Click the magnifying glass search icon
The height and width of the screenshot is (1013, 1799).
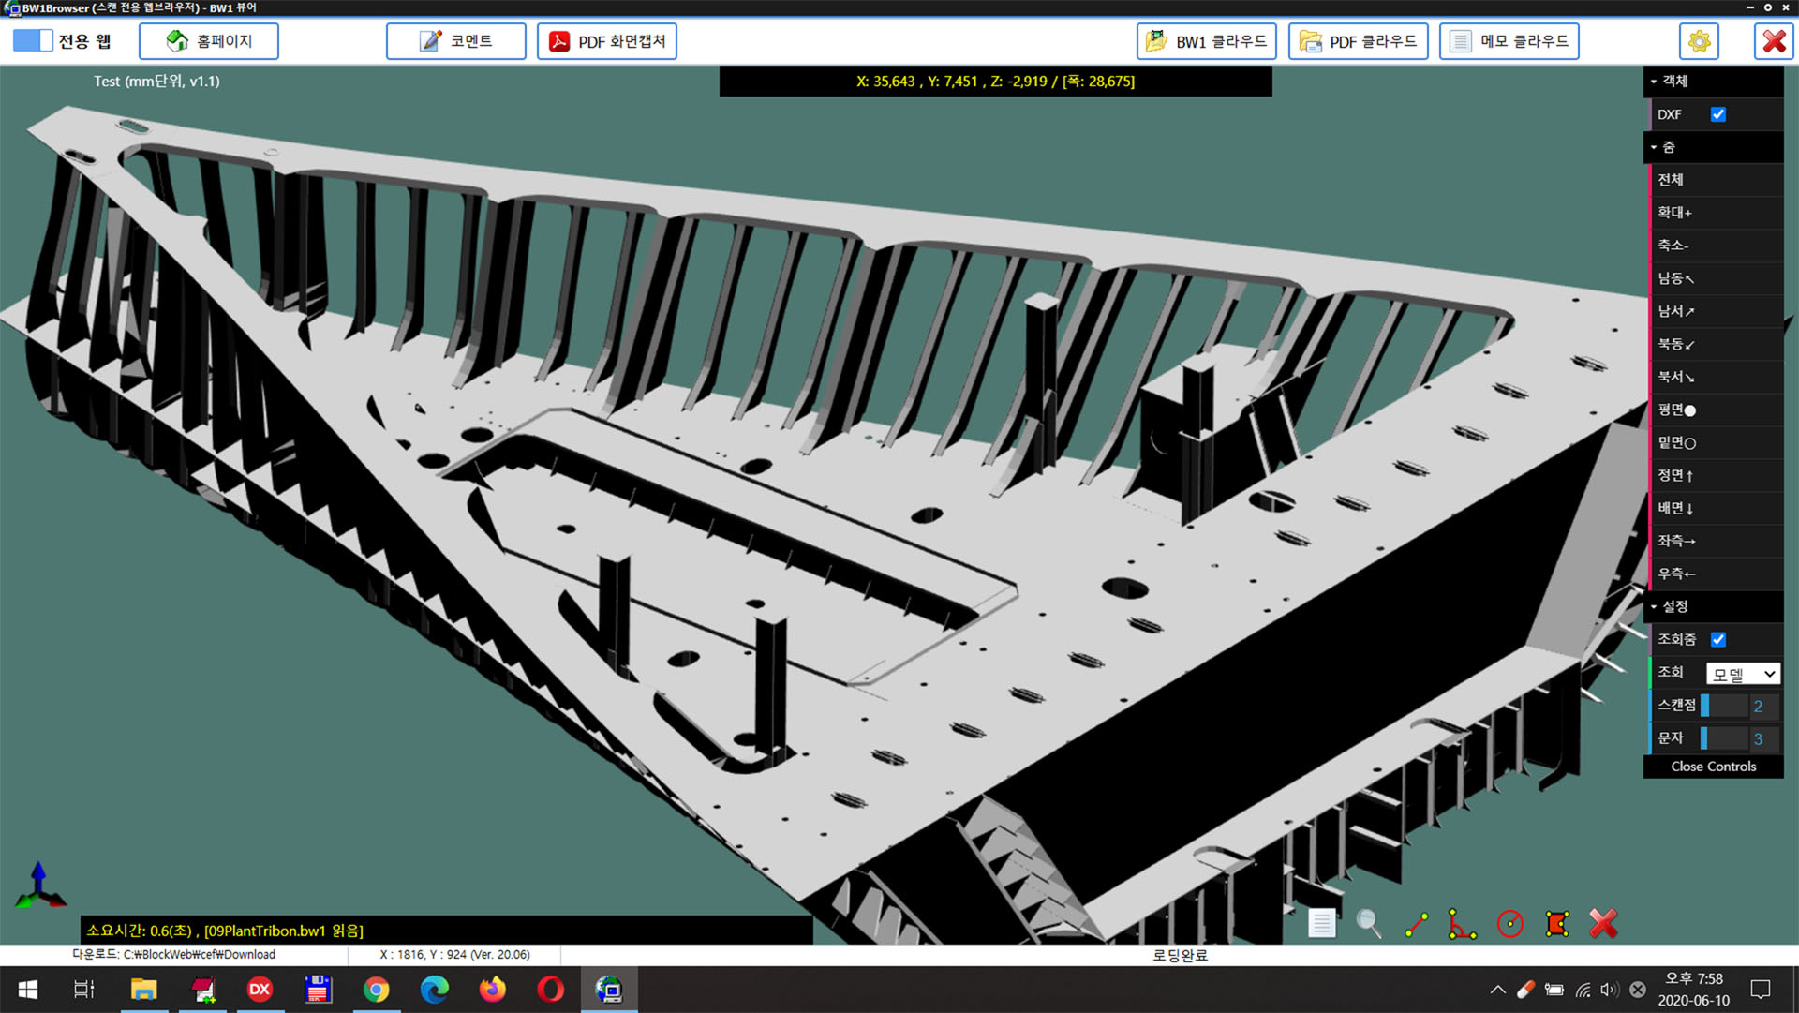(1368, 924)
